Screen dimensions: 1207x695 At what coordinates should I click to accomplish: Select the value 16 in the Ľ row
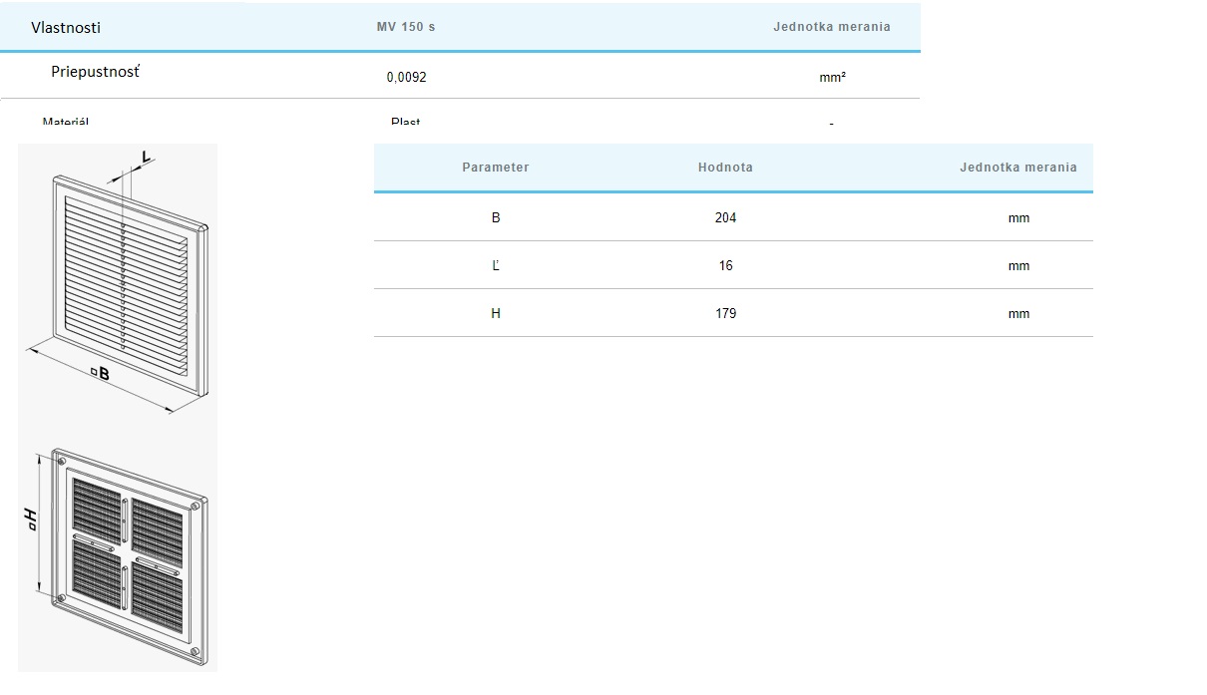[725, 265]
